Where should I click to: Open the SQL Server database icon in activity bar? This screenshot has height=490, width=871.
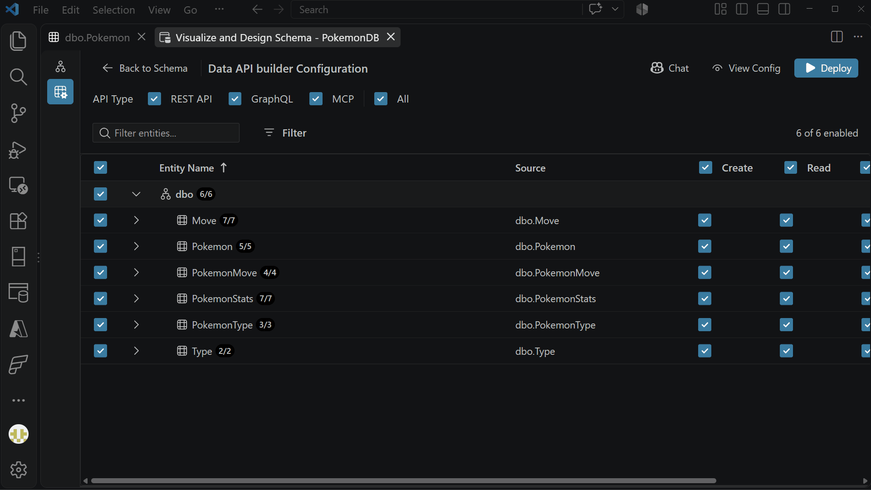pyautogui.click(x=18, y=293)
